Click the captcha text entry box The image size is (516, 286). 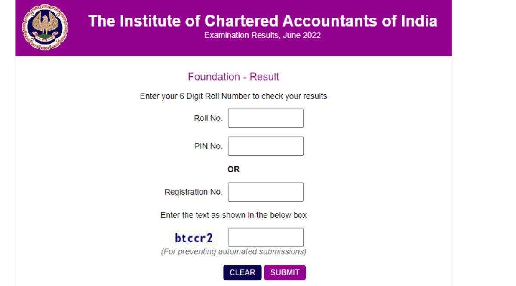tap(265, 237)
